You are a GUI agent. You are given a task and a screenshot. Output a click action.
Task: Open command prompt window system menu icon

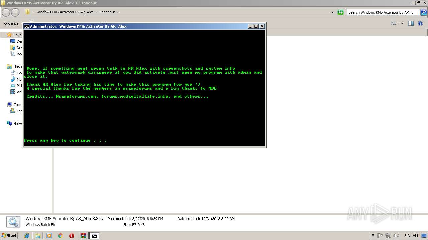[x=27, y=26]
